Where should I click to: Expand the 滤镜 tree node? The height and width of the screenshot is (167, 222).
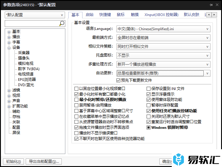point(9,91)
